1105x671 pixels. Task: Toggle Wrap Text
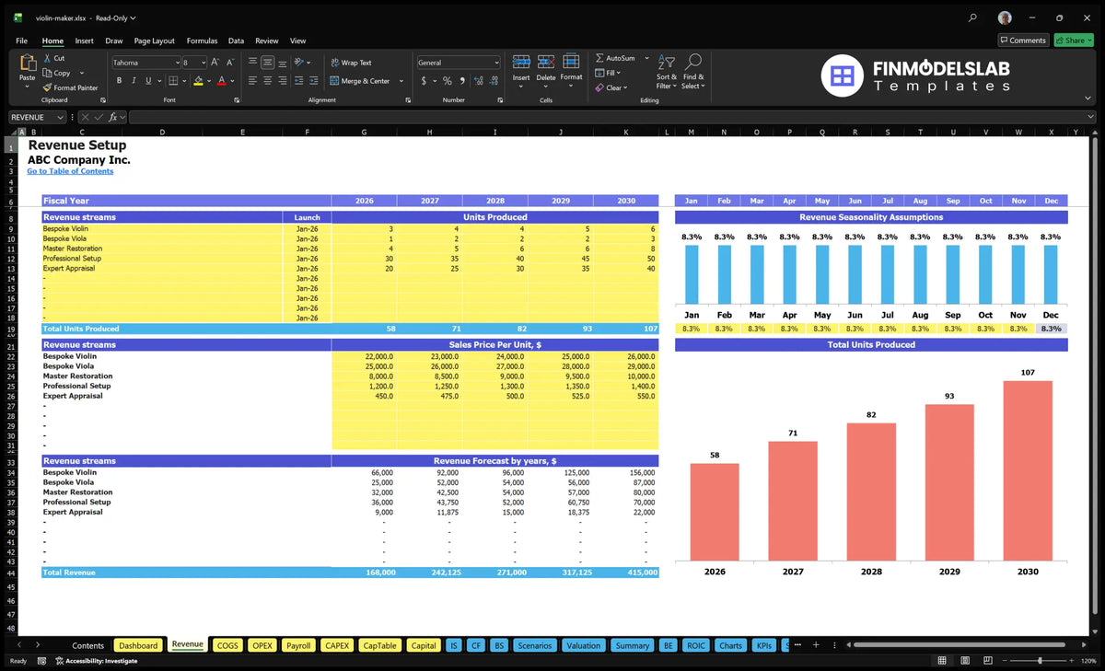coord(351,63)
